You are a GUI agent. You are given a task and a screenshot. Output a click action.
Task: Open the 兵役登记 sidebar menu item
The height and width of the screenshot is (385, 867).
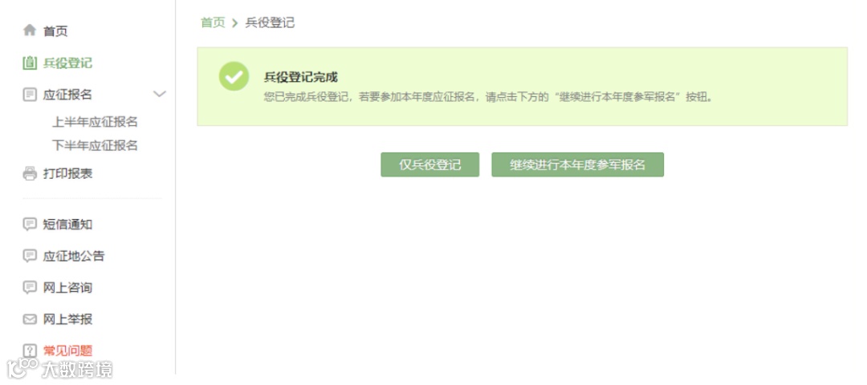point(67,63)
